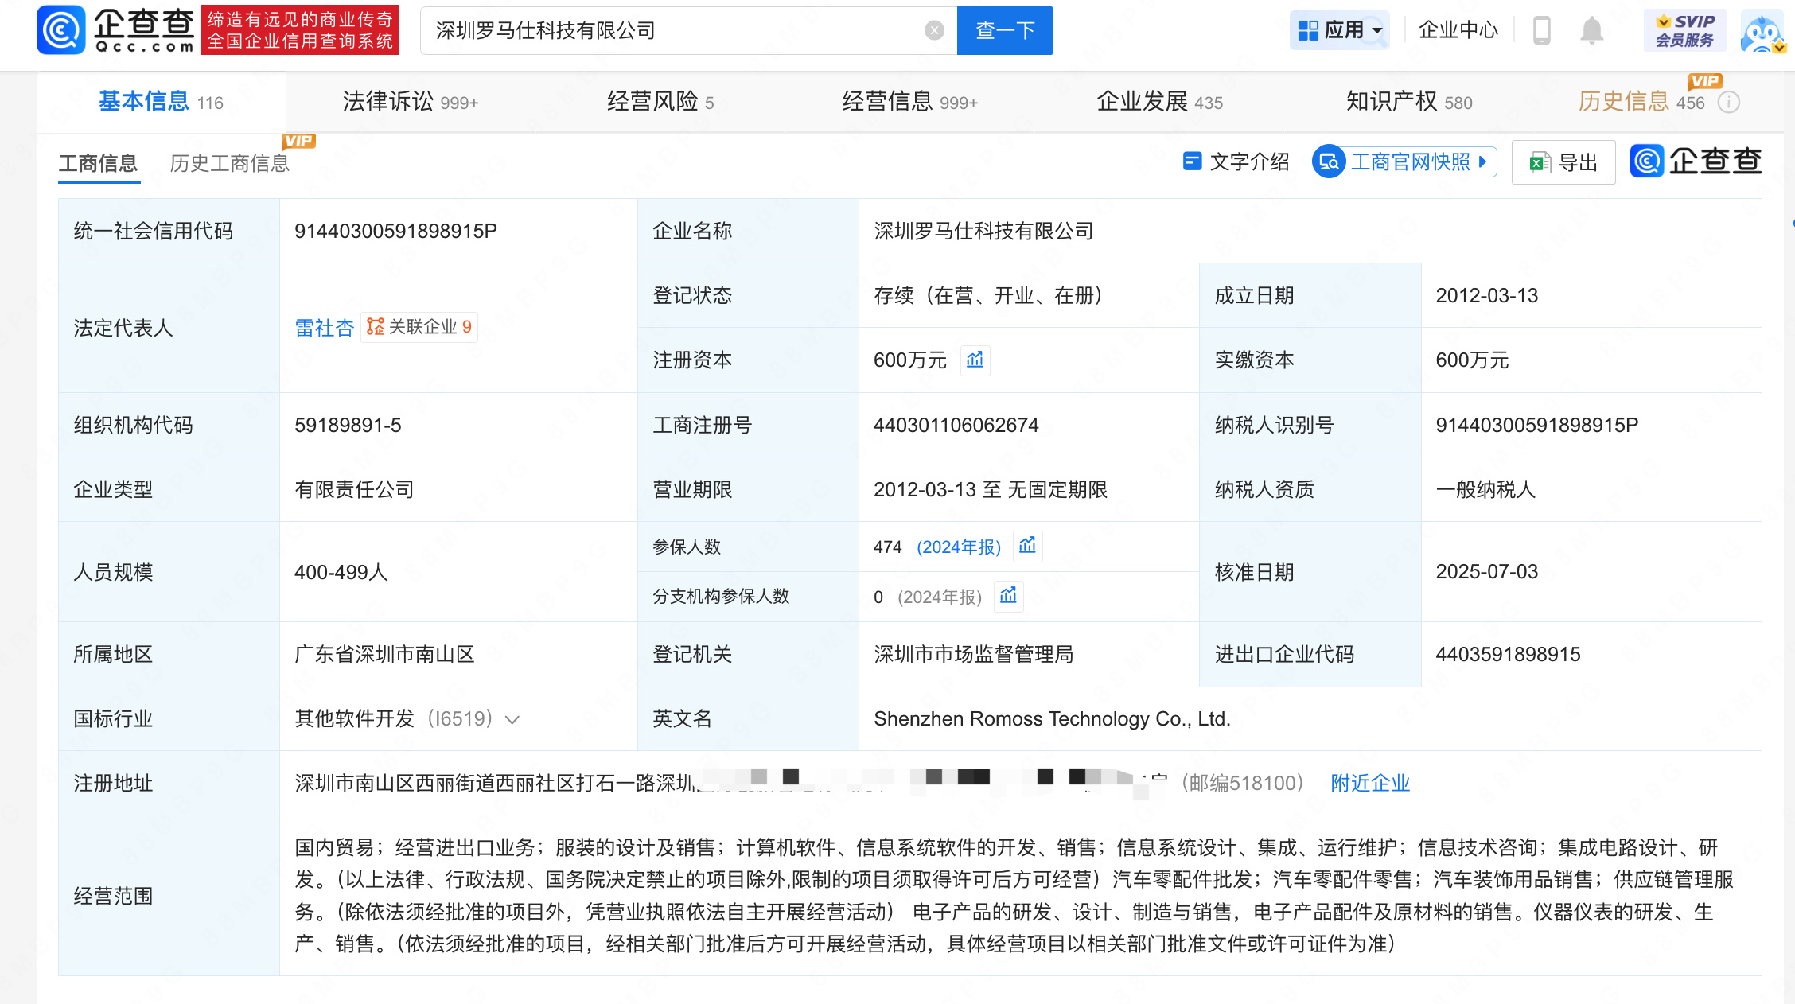The width and height of the screenshot is (1795, 1004).
Task: Click the 企查查 watermark logo near 导出
Action: (1696, 161)
